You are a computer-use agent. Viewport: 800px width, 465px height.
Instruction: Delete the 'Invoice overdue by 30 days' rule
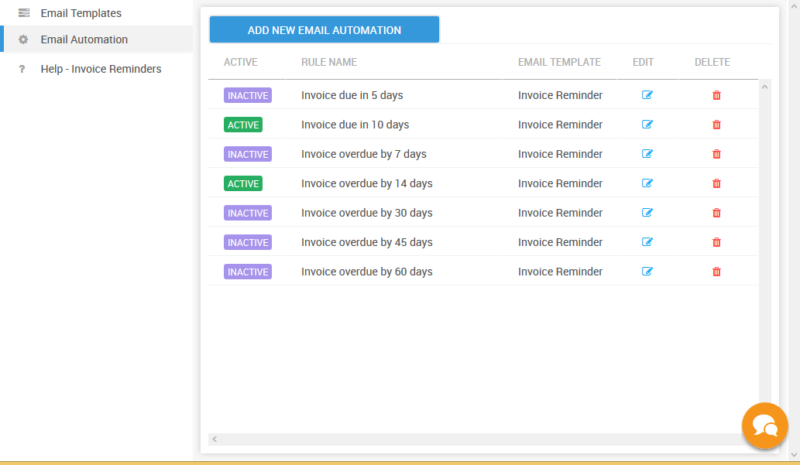click(716, 213)
